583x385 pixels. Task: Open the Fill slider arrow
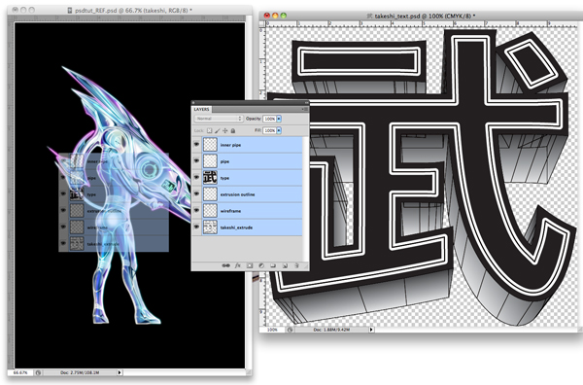point(279,130)
